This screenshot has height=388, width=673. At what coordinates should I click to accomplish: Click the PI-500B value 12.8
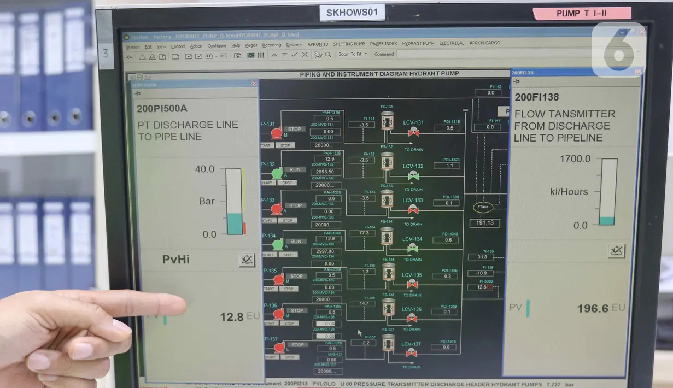pos(481,287)
